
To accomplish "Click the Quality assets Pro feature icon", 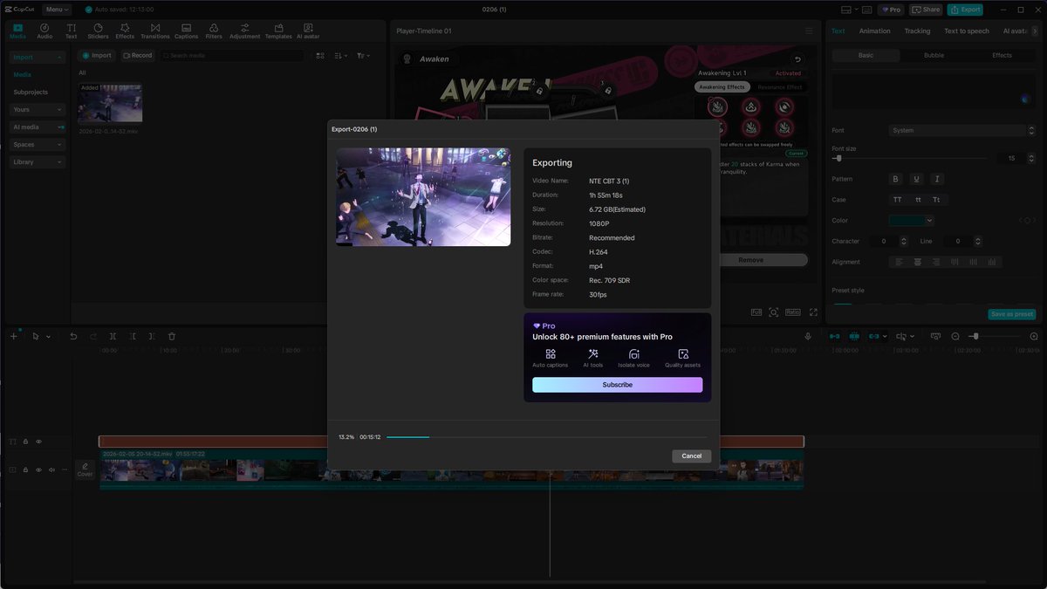I will click(x=683, y=354).
